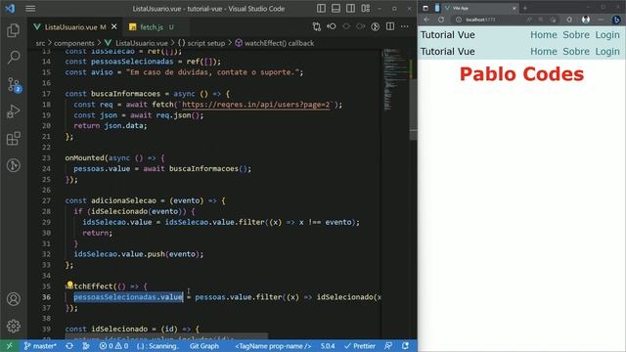Click Sobre link in second navbar
Screen dimensions: 626x352
pos(576,52)
